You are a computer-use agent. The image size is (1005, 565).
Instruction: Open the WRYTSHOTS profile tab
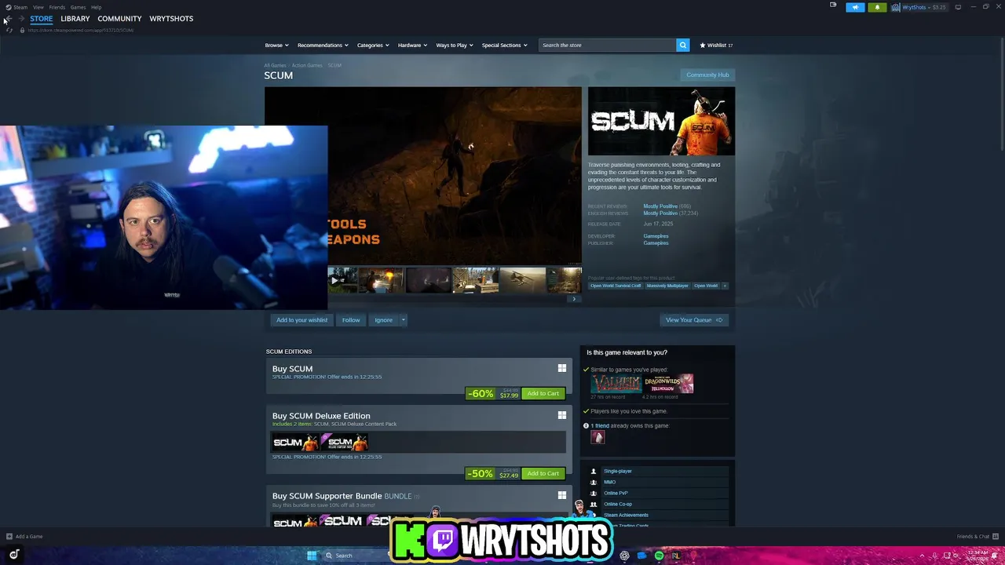click(171, 18)
